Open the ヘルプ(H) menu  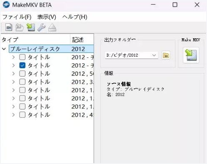[75, 17]
